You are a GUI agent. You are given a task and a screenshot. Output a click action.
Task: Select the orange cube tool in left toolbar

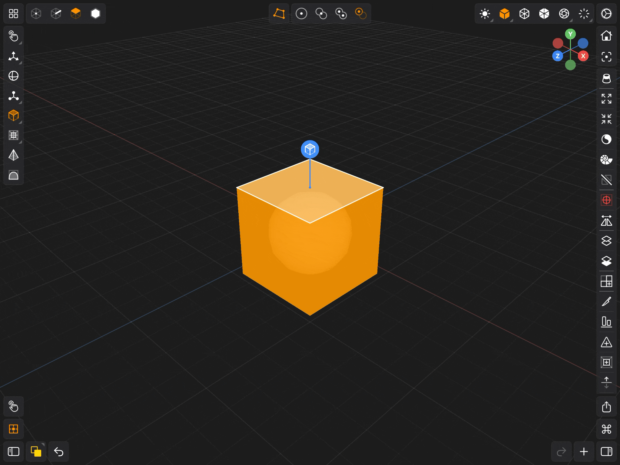click(x=13, y=116)
